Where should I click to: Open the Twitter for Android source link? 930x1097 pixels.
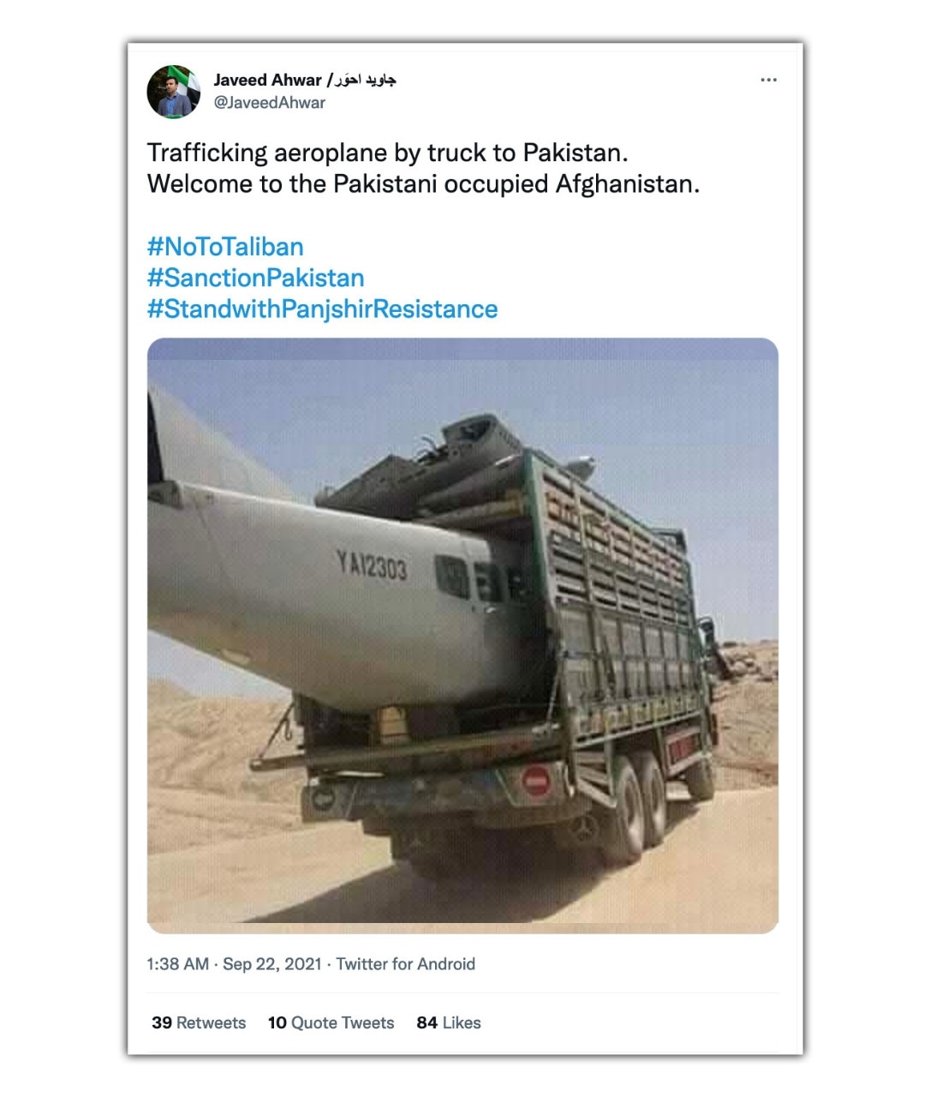[x=405, y=964]
